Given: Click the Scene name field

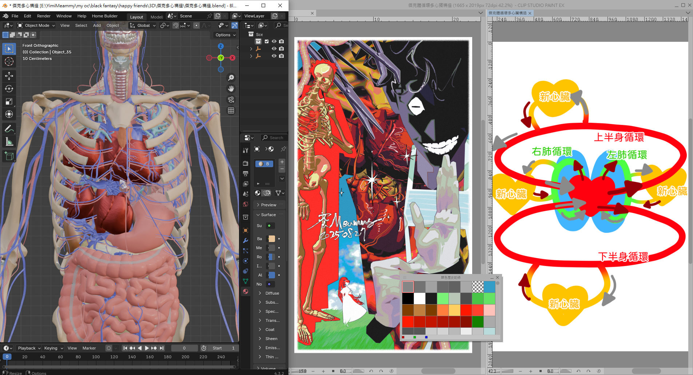Looking at the screenshot, I should point(192,16).
